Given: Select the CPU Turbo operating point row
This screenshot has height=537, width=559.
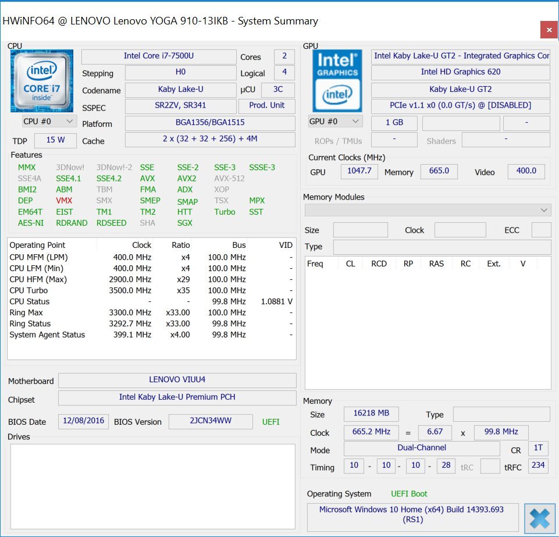Looking at the screenshot, I should (x=151, y=290).
